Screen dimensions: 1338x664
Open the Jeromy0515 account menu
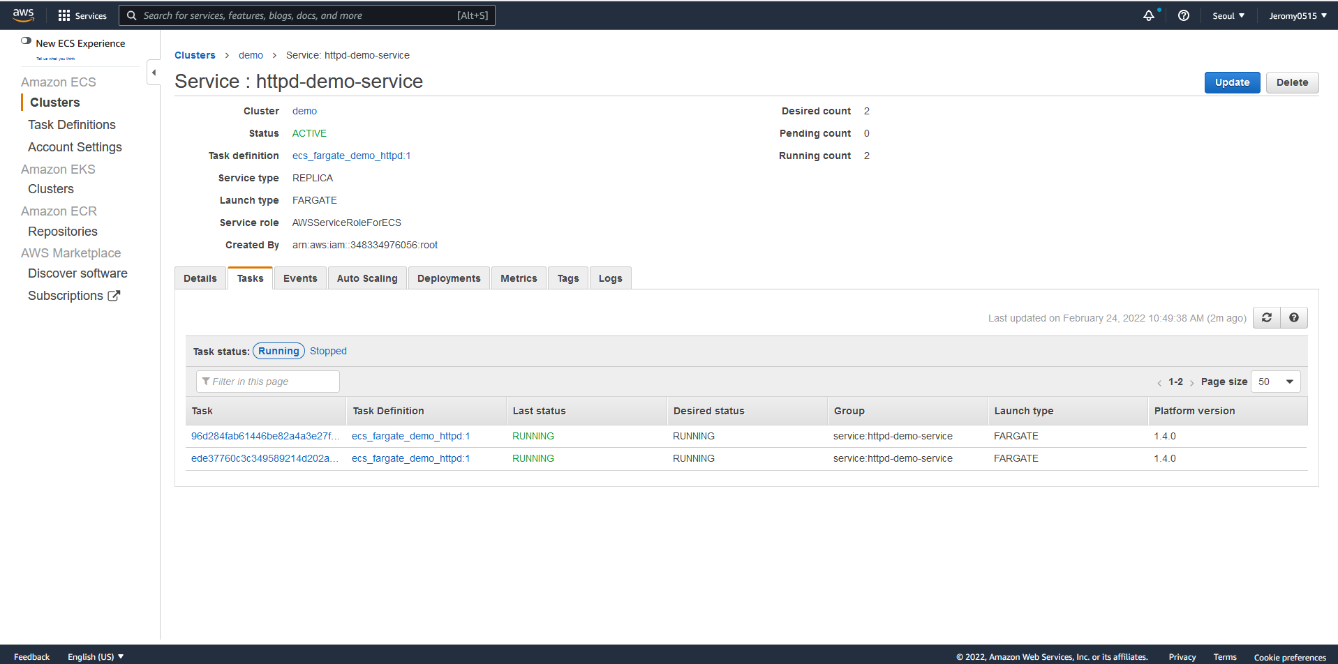[1298, 15]
